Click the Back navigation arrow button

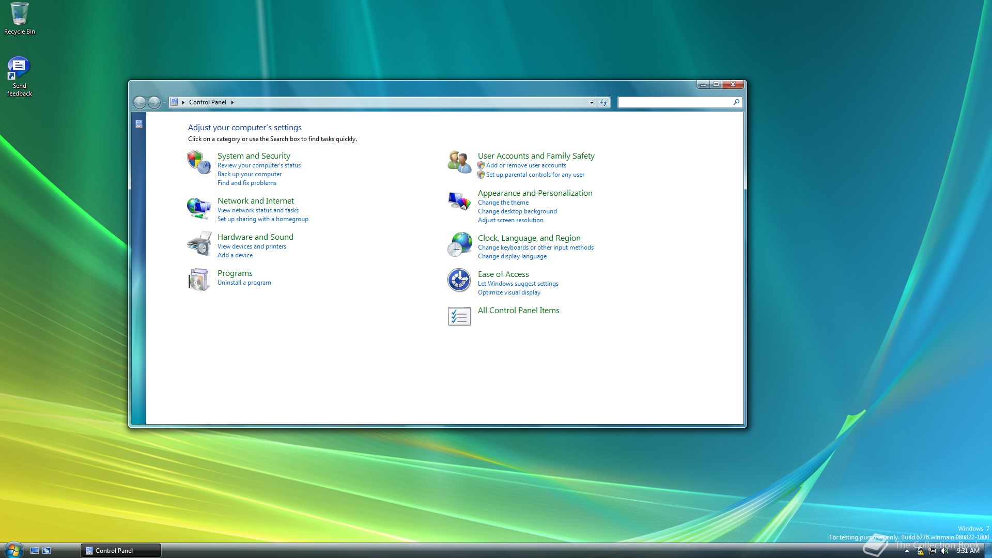click(x=139, y=102)
